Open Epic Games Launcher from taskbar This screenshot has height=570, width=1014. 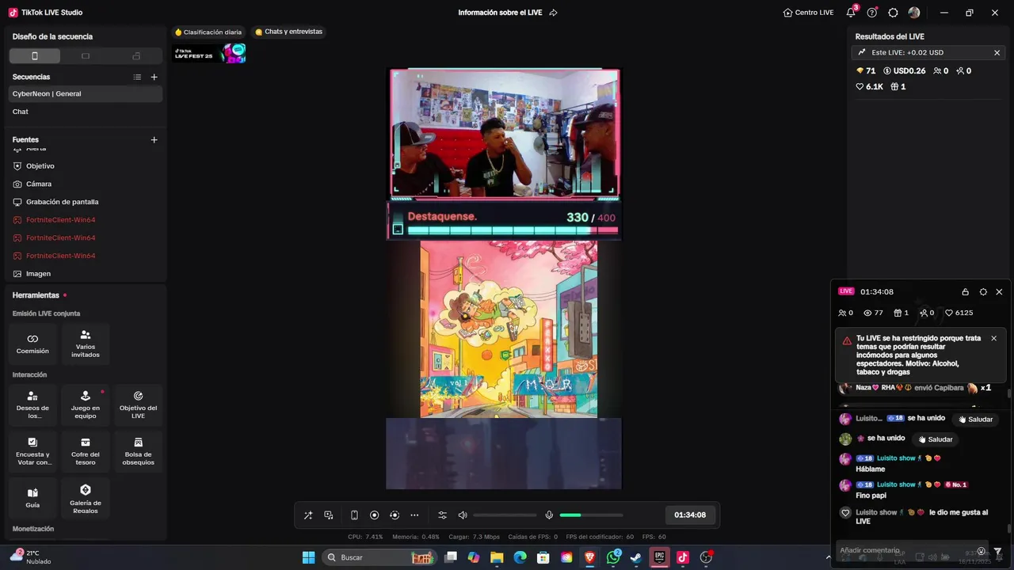(659, 557)
